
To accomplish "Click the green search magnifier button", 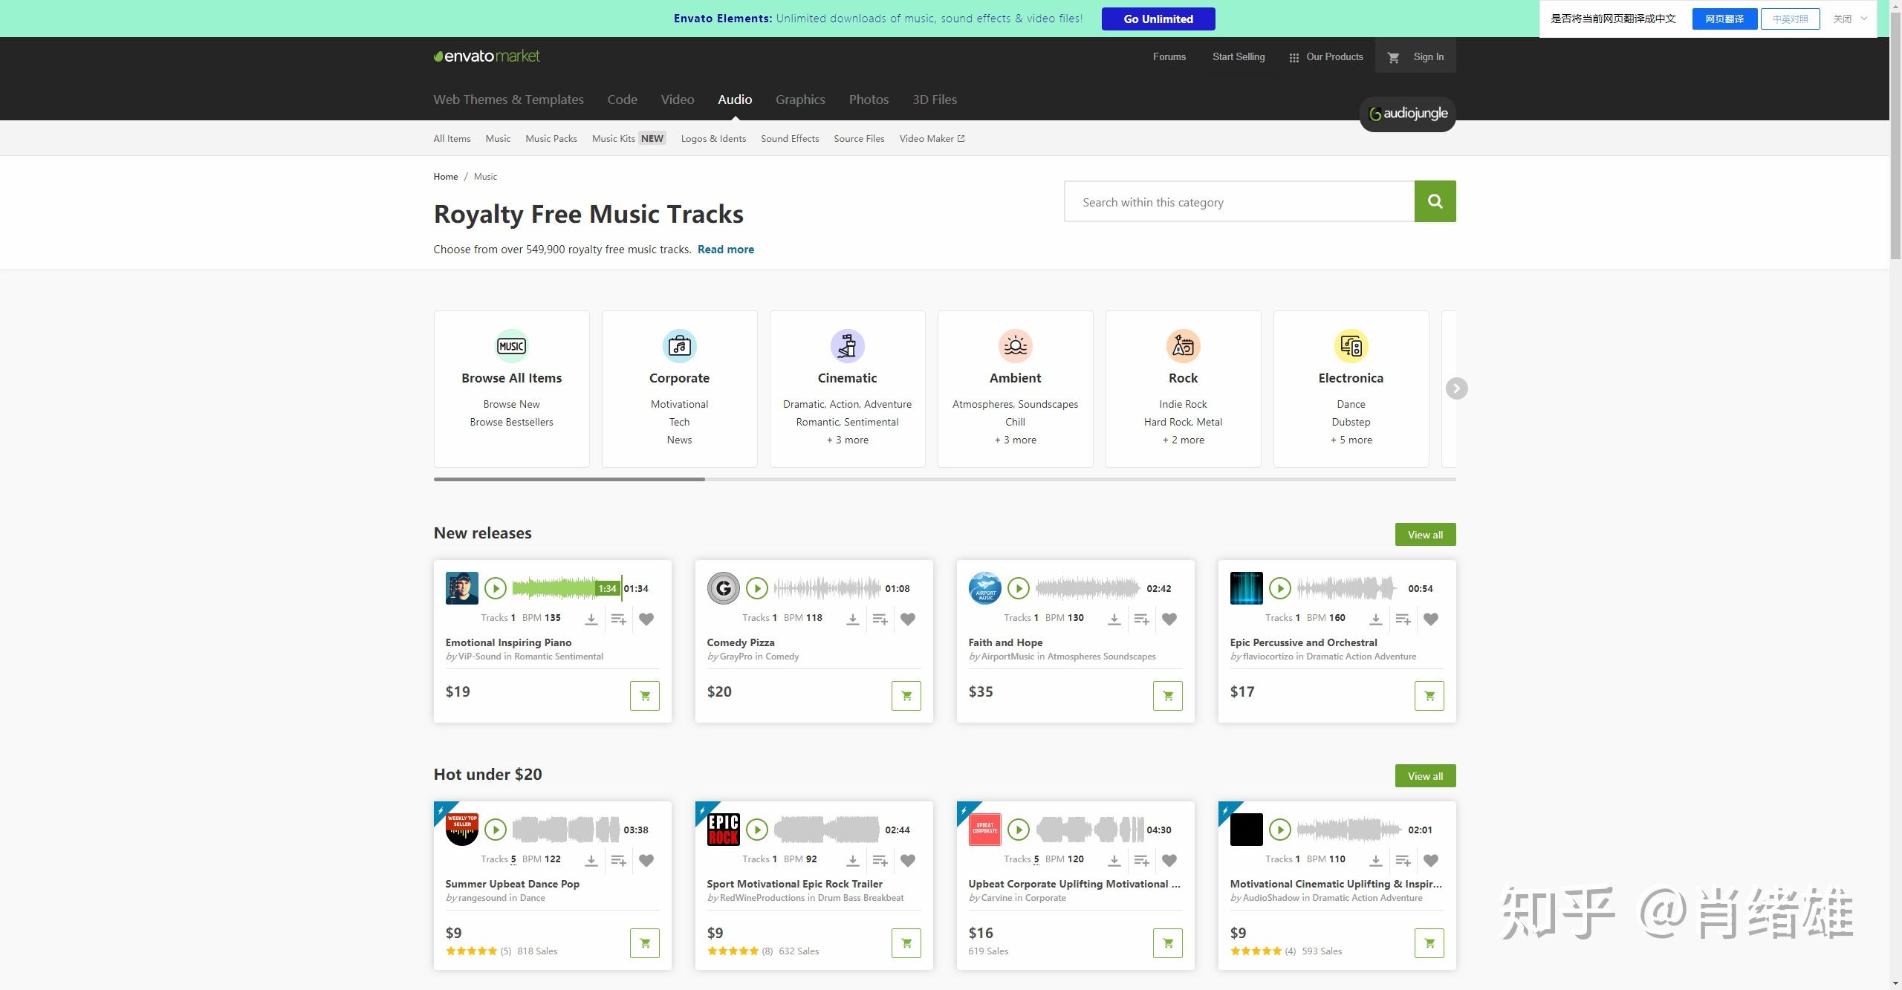I will [1435, 201].
